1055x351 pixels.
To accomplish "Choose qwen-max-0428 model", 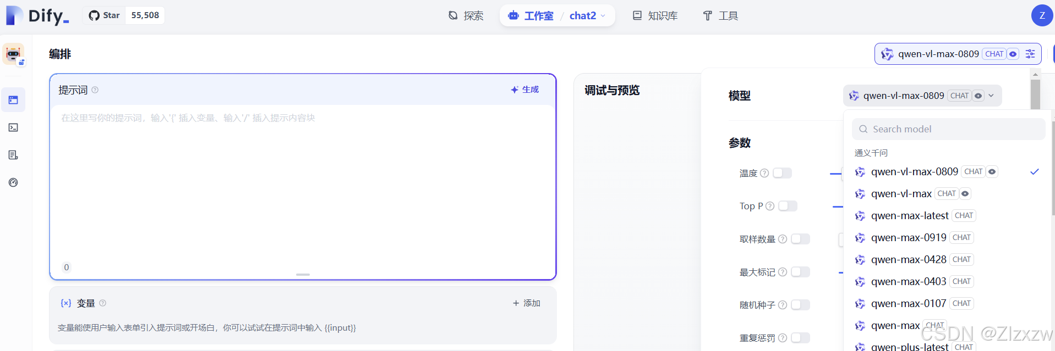I will click(x=947, y=259).
